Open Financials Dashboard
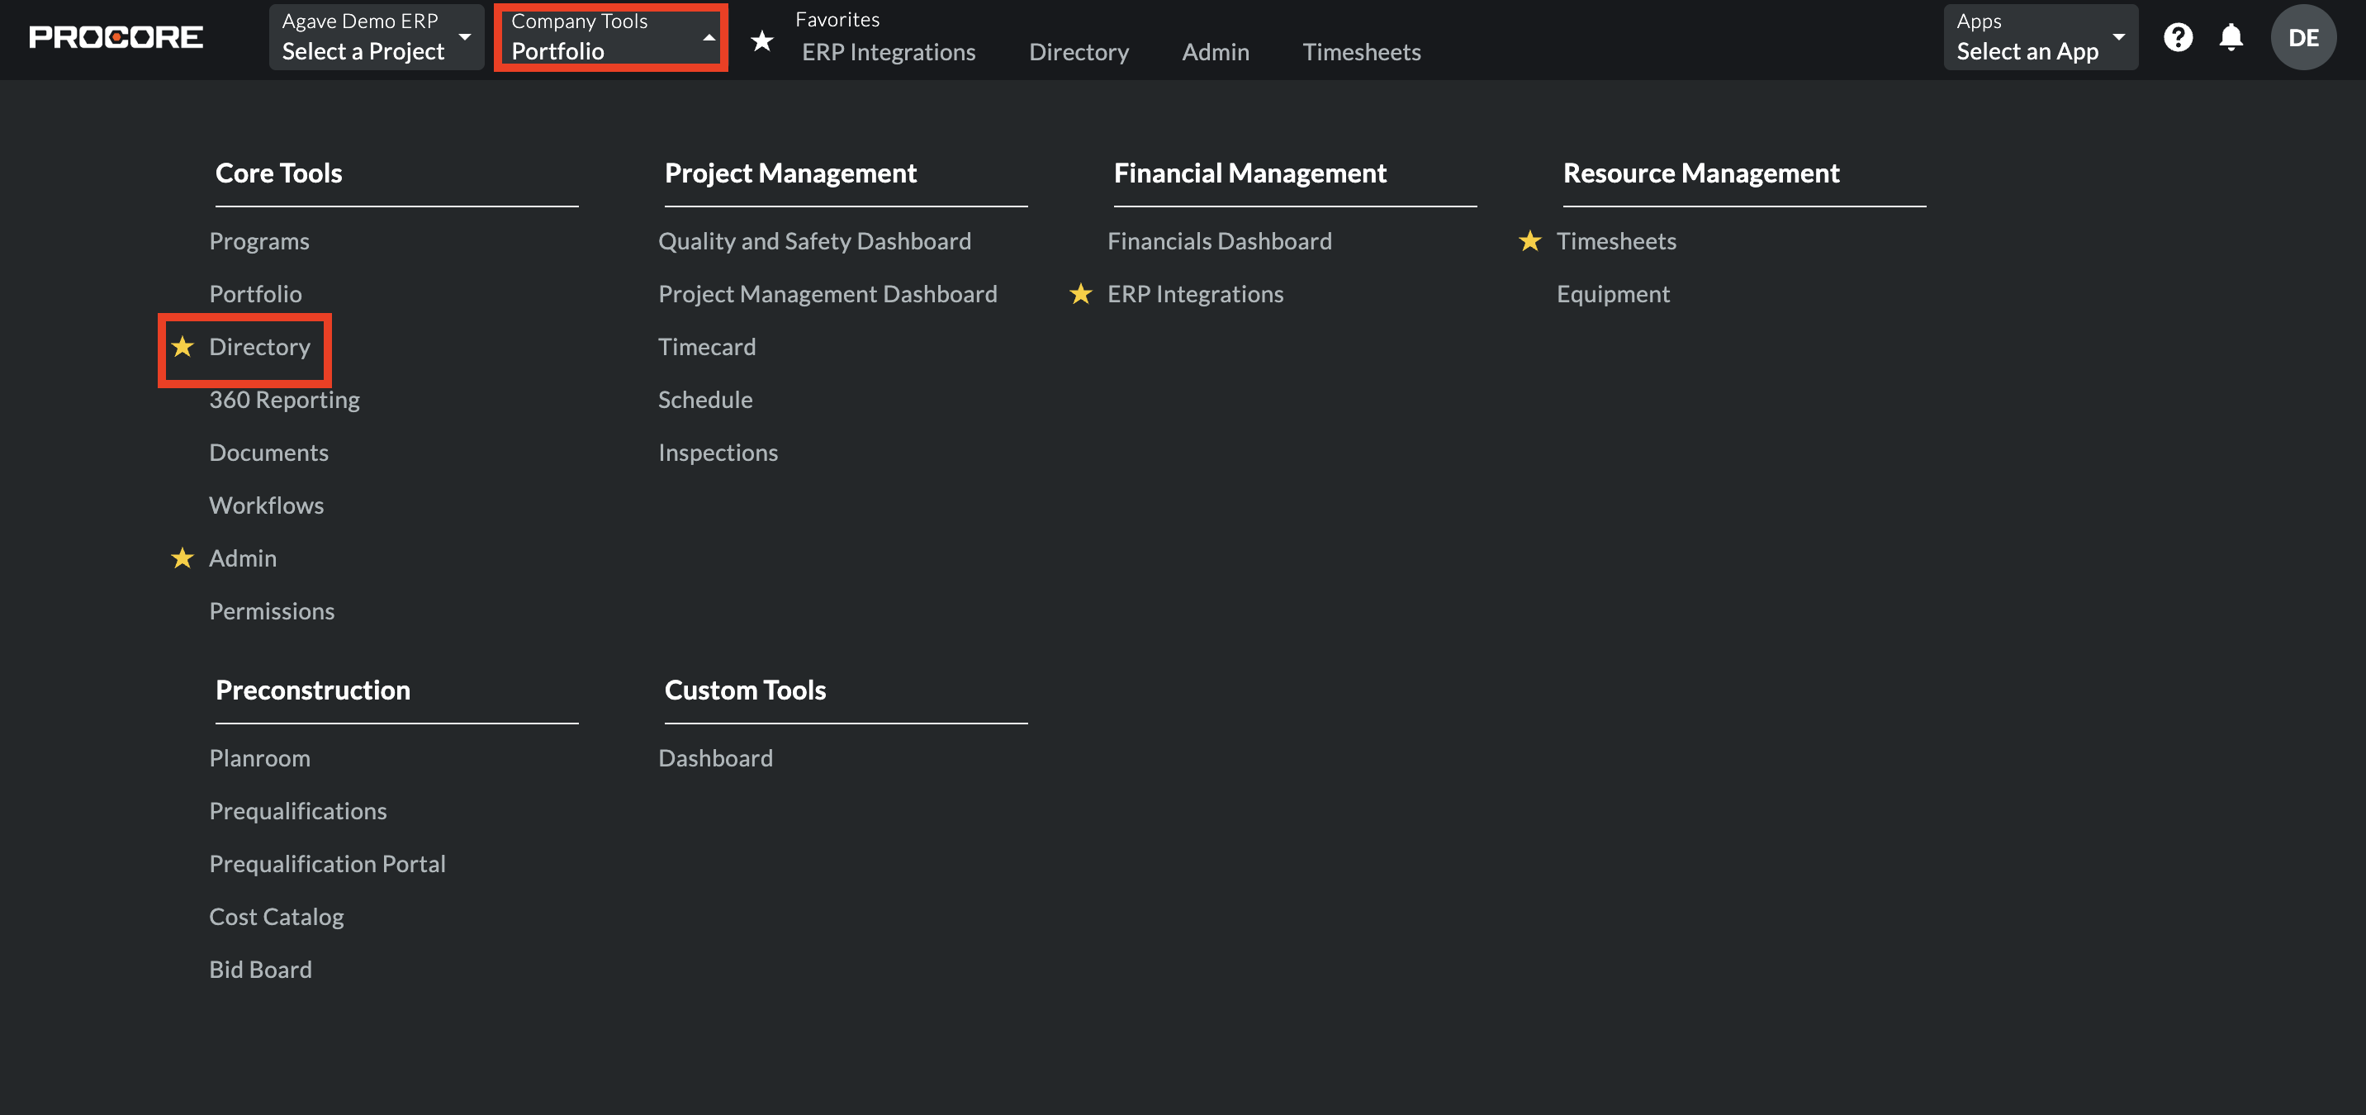Viewport: 2366px width, 1115px height. (x=1220, y=240)
